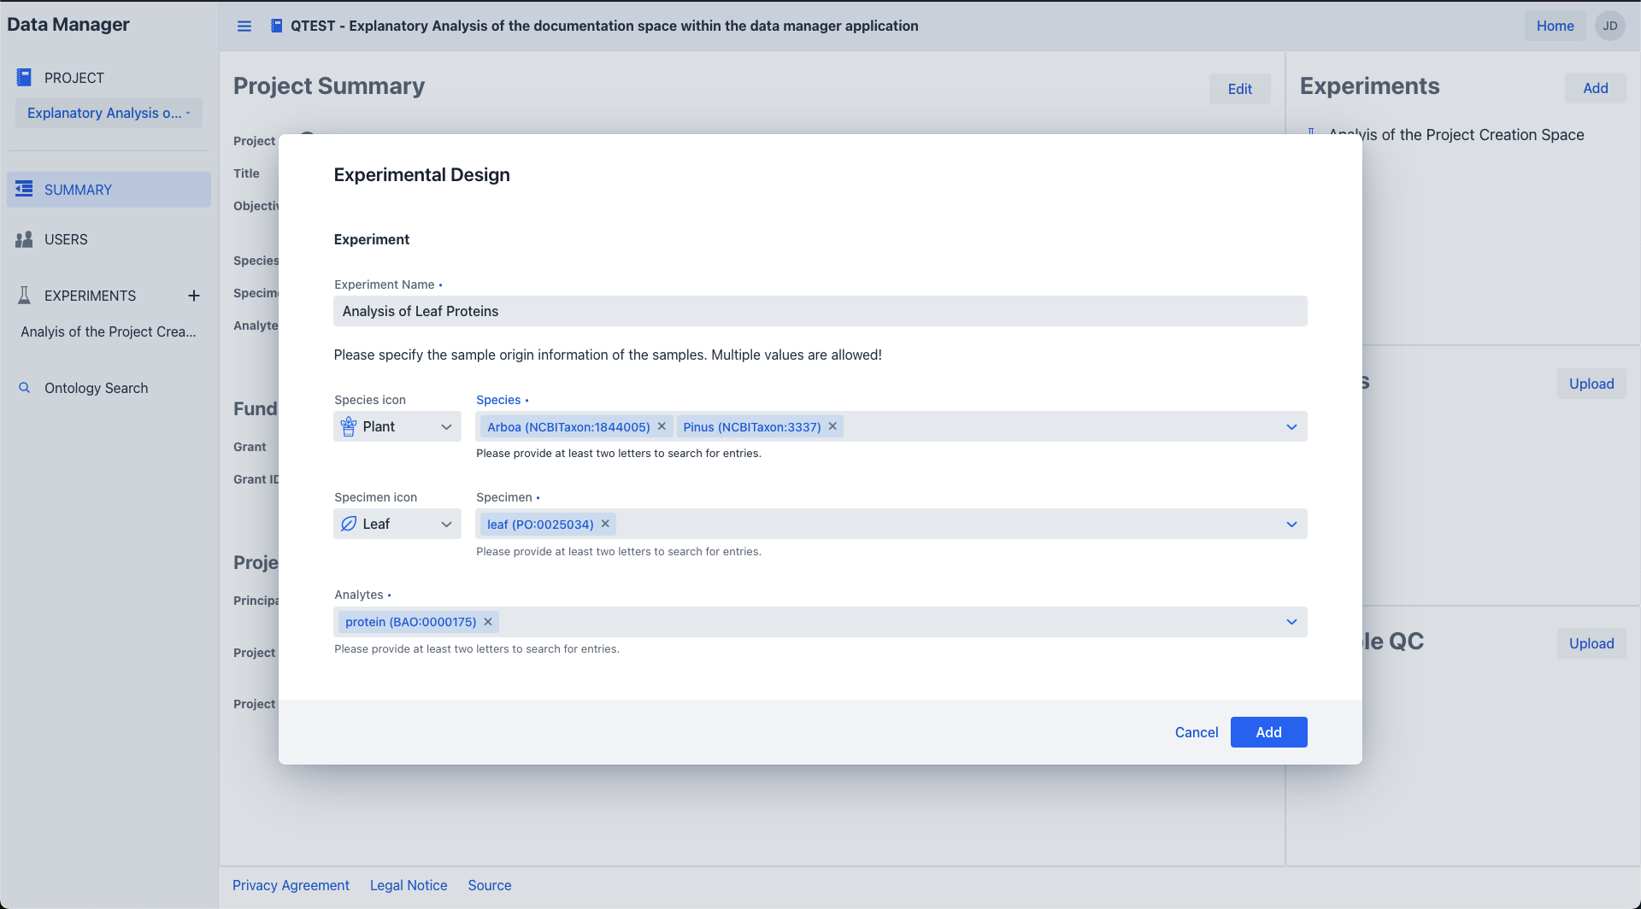Viewport: 1641px width, 909px height.
Task: Click the JD user avatar
Action: click(1609, 26)
